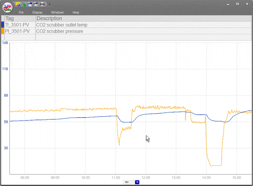Click the Save As floppy-with-pencil icon
The height and width of the screenshot is (186, 253).
[36, 4]
